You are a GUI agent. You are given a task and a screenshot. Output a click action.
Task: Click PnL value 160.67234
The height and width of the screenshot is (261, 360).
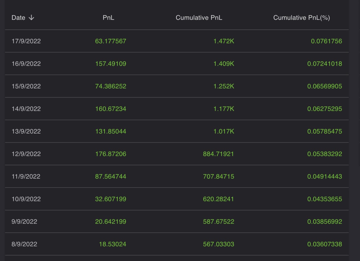point(111,109)
